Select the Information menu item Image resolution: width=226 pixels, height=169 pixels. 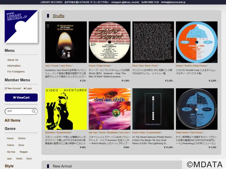pyautogui.click(x=14, y=66)
